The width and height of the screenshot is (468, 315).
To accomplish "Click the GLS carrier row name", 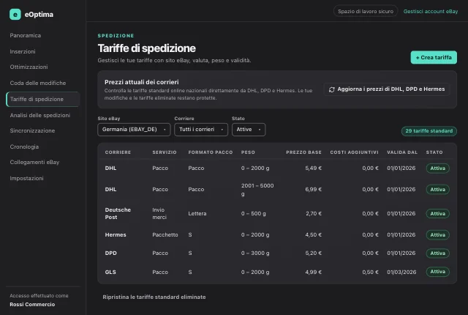I will tap(110, 273).
